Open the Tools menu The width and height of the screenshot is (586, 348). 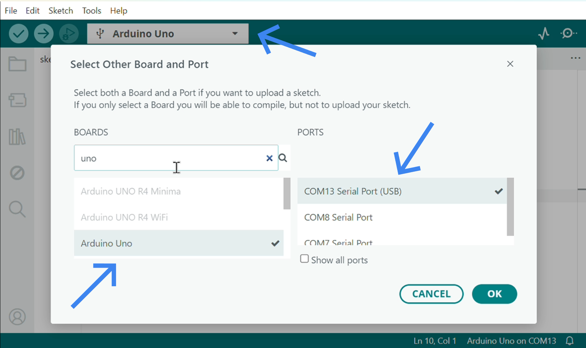[92, 11]
